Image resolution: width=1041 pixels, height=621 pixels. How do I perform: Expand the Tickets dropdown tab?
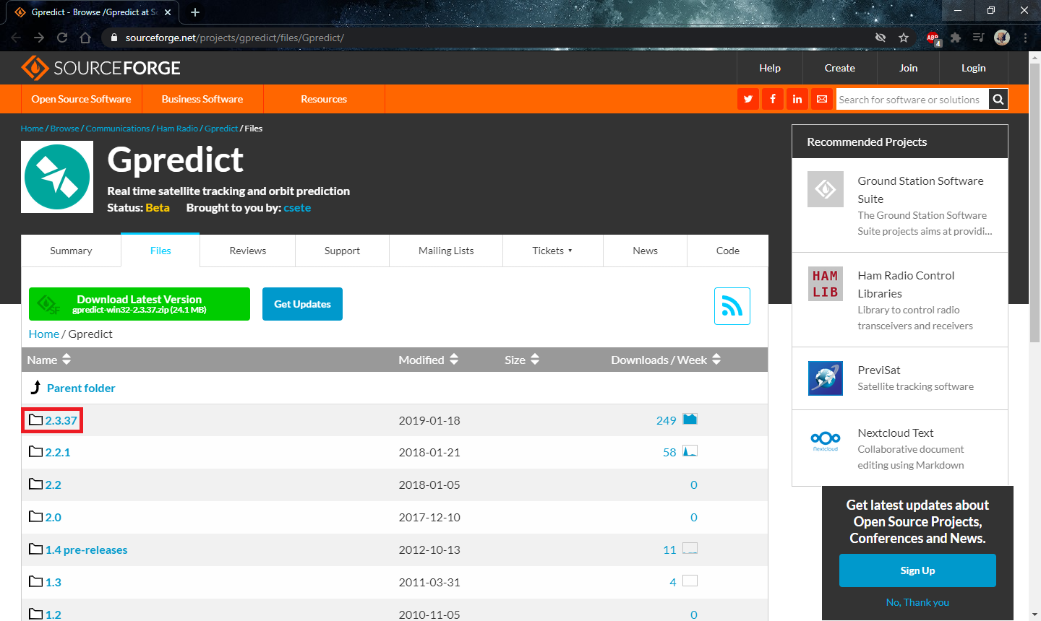tap(552, 251)
